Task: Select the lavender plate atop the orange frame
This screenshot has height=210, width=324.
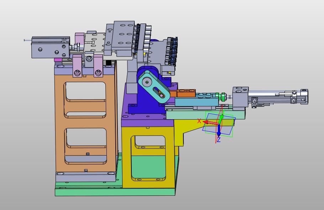Action: point(85,70)
